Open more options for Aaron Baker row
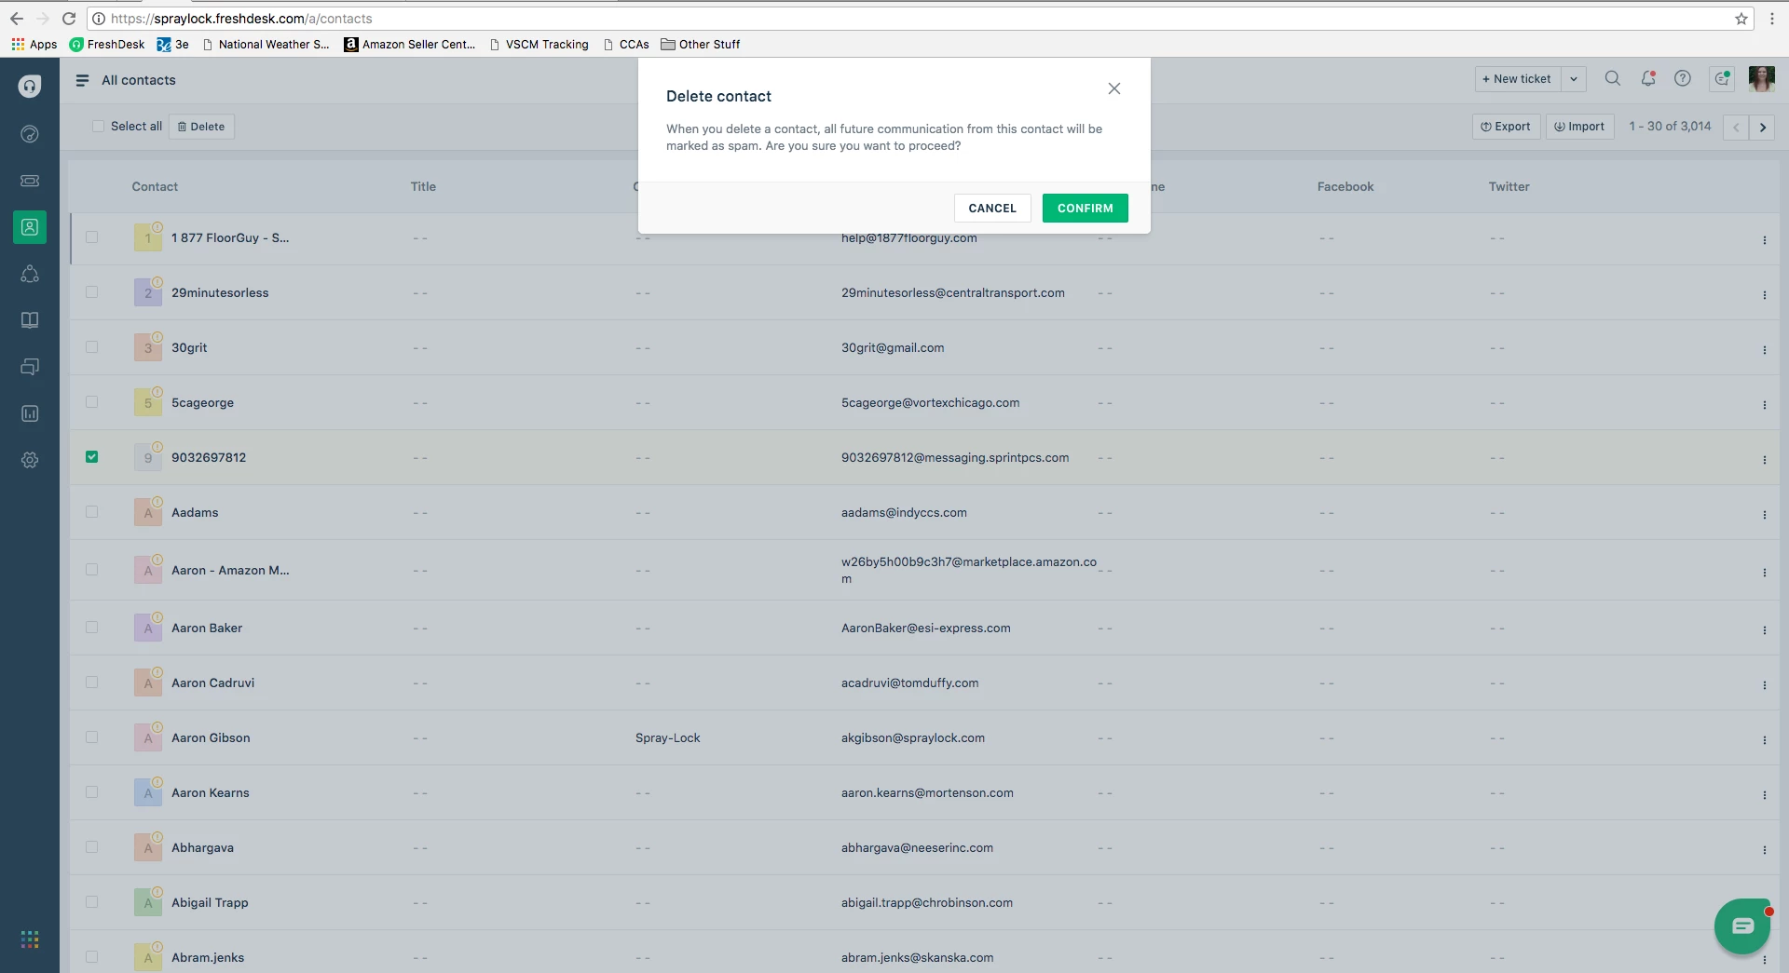Screen dimensions: 1789x973 1764,630
